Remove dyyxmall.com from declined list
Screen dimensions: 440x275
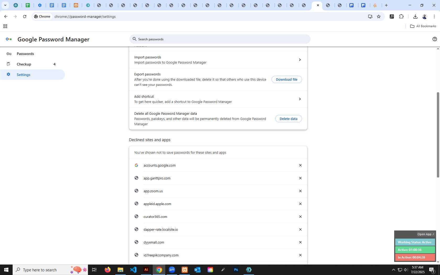[300, 242]
